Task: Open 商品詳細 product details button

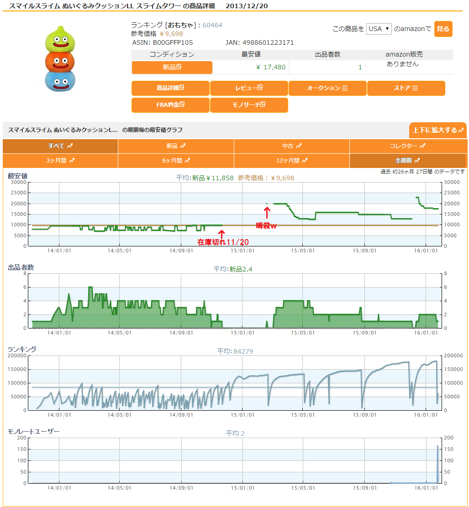Action: pyautogui.click(x=170, y=88)
